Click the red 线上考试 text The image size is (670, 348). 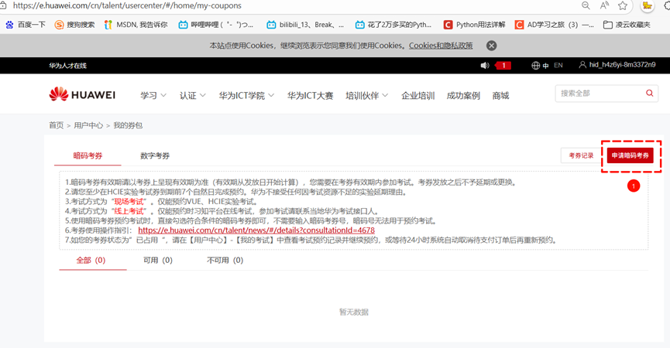click(x=129, y=211)
